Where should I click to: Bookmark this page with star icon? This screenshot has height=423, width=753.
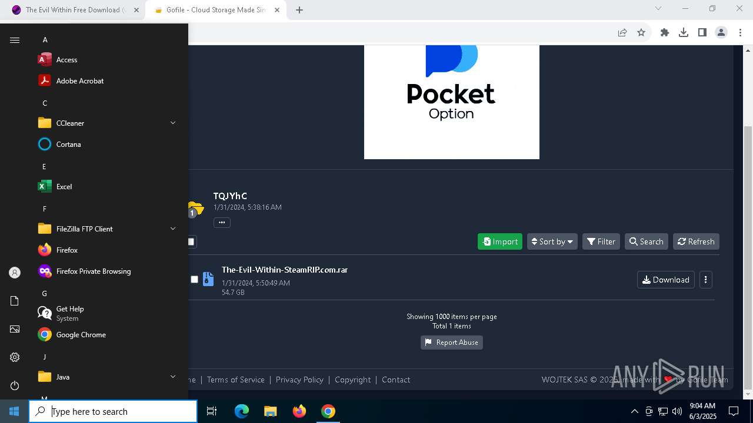[x=641, y=32]
